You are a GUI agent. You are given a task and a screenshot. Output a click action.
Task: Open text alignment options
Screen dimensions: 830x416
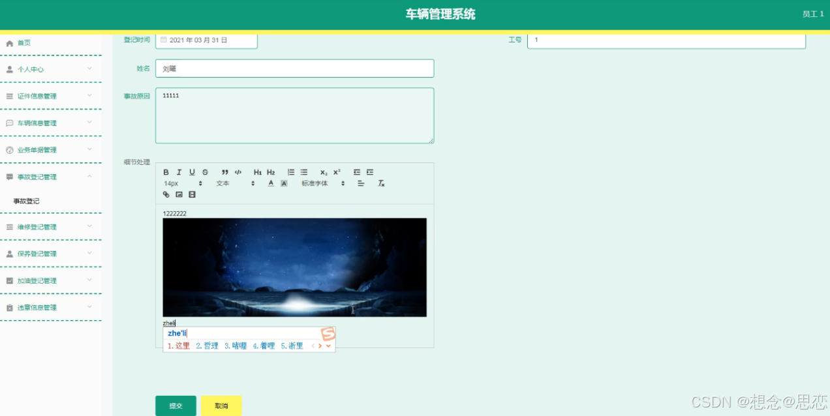[361, 183]
